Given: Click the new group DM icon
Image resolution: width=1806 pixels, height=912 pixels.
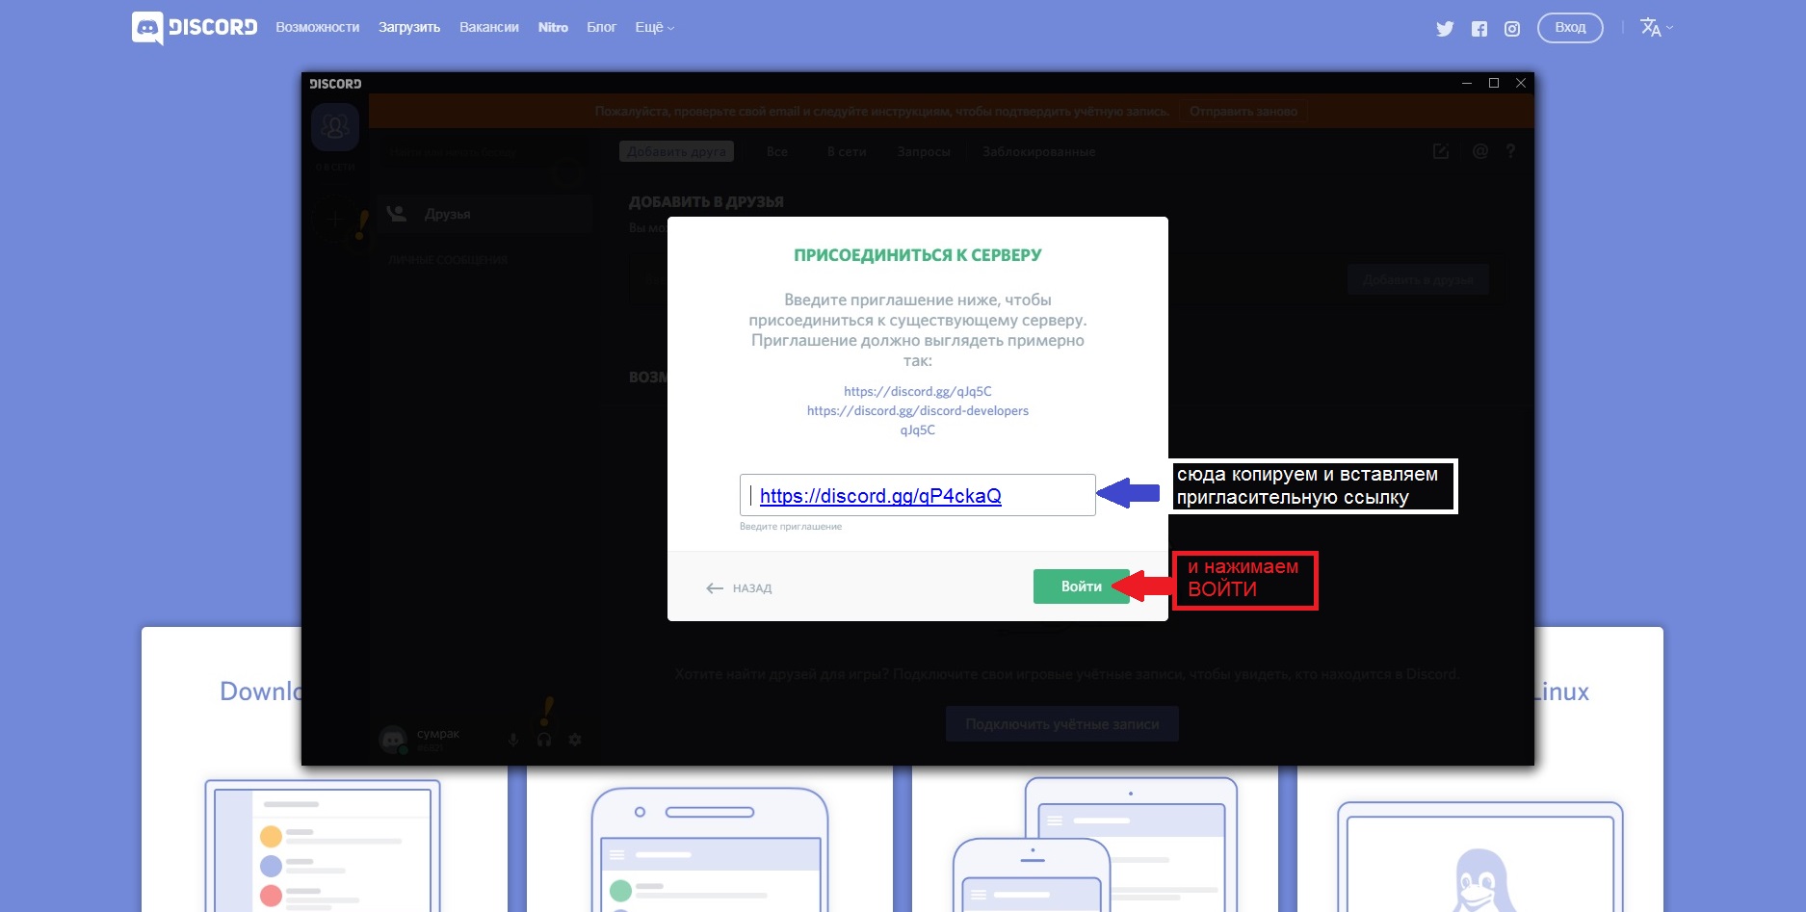Looking at the screenshot, I should [1441, 151].
